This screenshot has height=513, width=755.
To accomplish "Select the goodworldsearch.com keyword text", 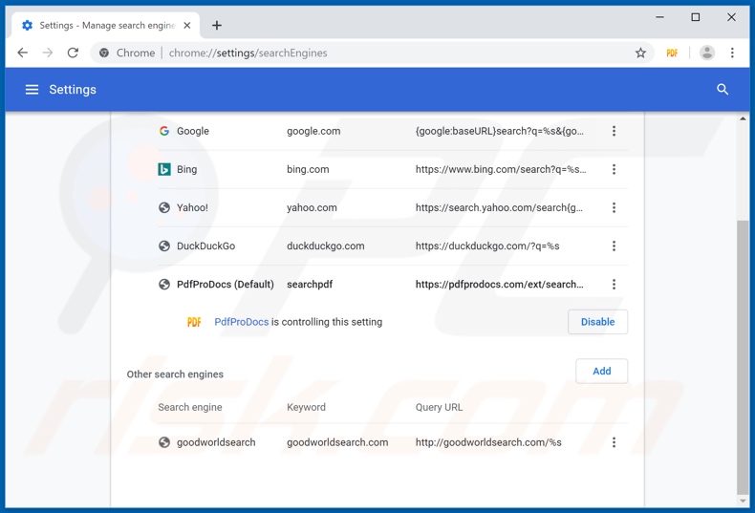I will pos(337,442).
